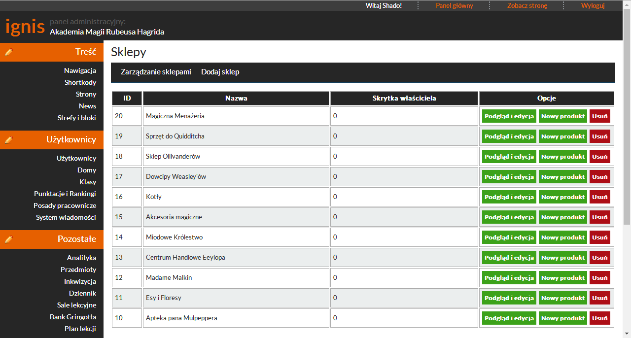Add new product to Sklep Ollivanderów
This screenshot has height=338, width=631.
(562, 157)
